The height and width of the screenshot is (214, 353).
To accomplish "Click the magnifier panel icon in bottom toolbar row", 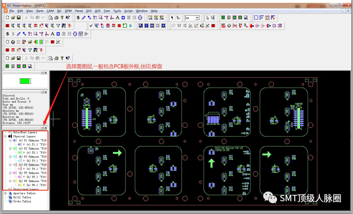I will coord(30,66).
